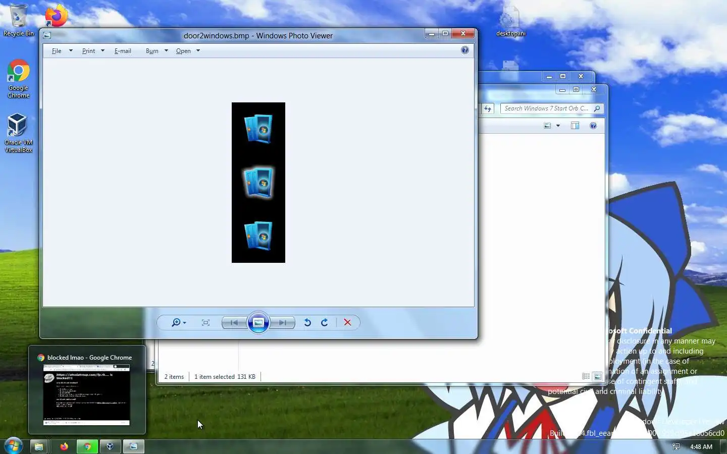Select the desktop.ini file on the desktop
Screen dimensions: 727x454
pyautogui.click(x=510, y=22)
